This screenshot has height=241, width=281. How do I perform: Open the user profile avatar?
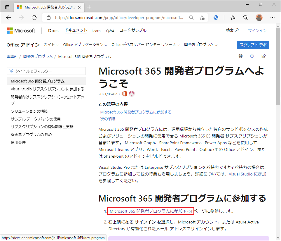259,18
